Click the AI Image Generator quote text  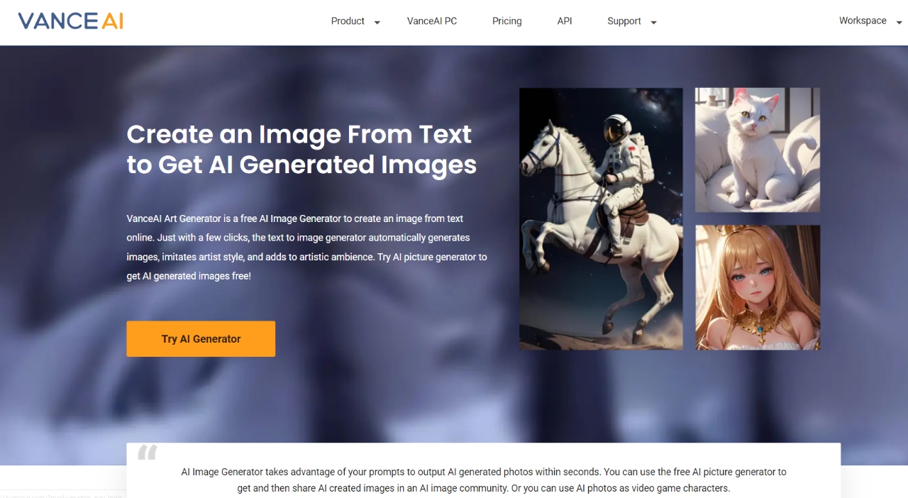point(484,480)
